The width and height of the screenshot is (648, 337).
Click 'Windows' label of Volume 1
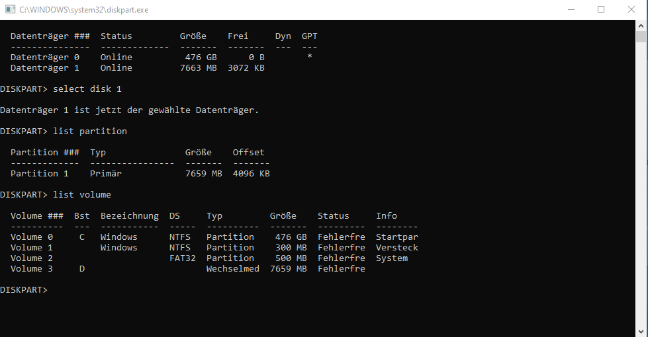click(118, 248)
